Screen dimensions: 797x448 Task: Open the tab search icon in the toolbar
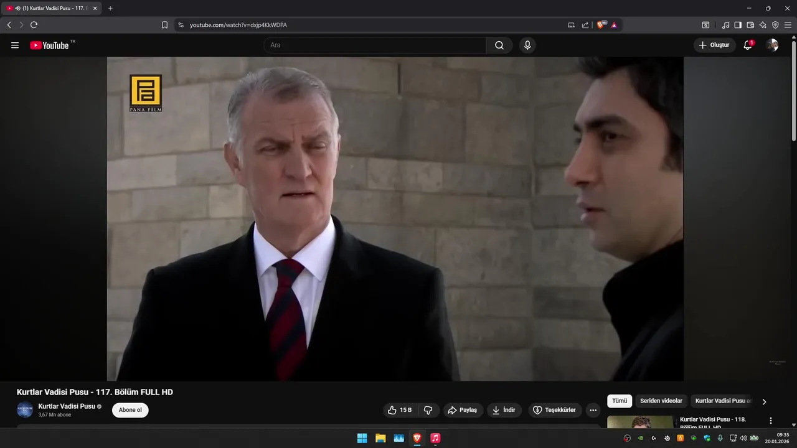(705, 25)
